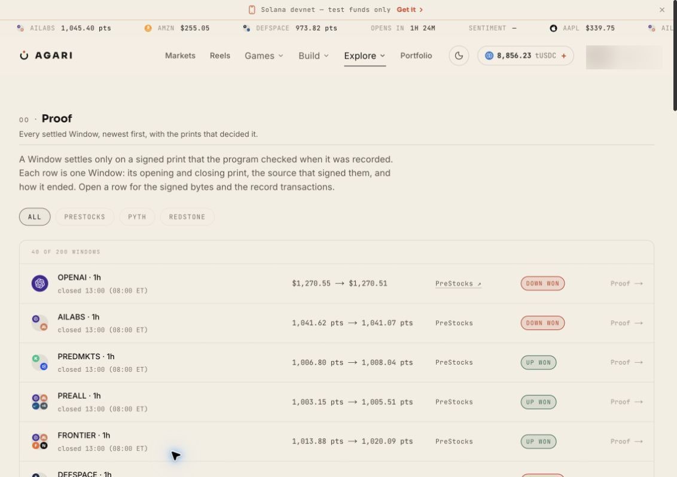The height and width of the screenshot is (477, 677).
Task: Select the ALL filter chip
Action: point(35,217)
